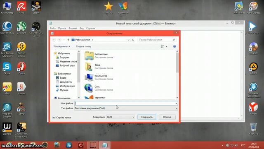Click the Поиск: Рабочий стол search field
This screenshot has height=149, width=264.
click(157, 40)
